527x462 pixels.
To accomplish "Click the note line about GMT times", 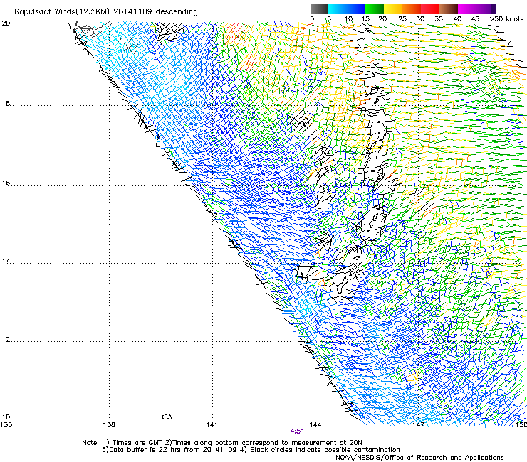I will point(222,443).
